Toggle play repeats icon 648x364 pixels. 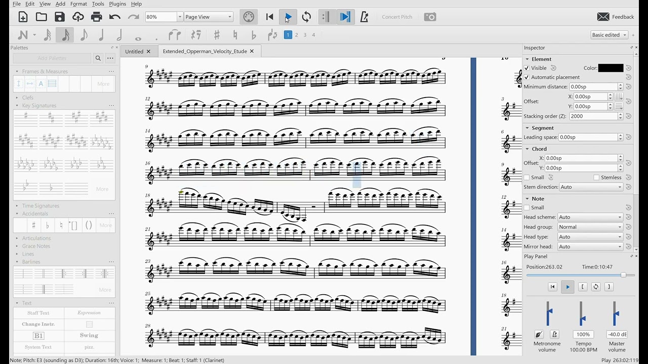coord(326,17)
